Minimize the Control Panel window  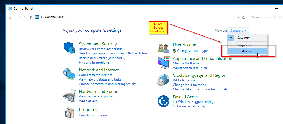(277, 9)
